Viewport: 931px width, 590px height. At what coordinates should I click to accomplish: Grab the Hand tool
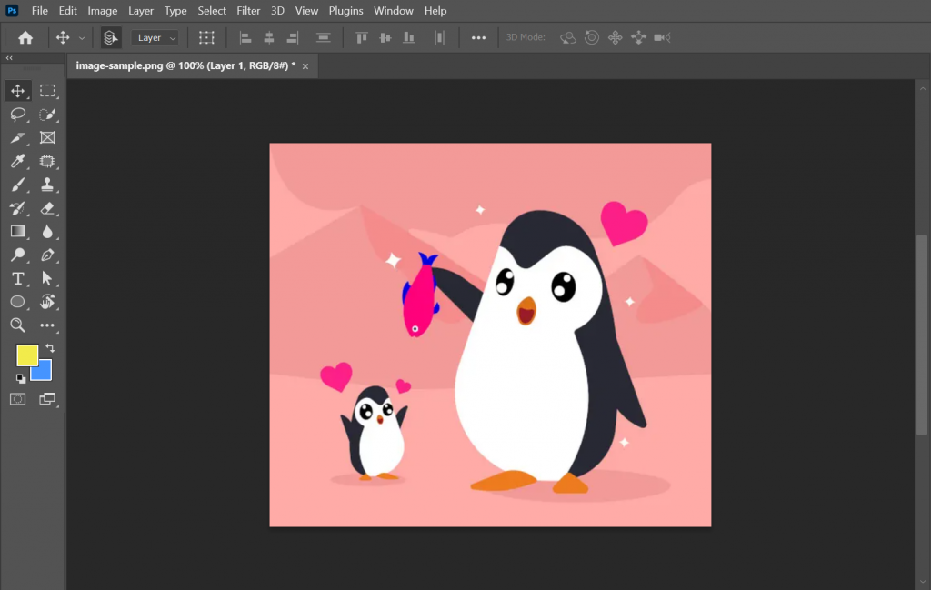pos(48,302)
